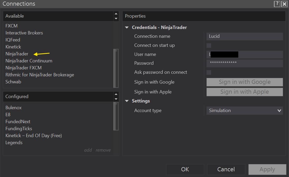
Task: Click the remove link under Configured
Action: coord(103,150)
